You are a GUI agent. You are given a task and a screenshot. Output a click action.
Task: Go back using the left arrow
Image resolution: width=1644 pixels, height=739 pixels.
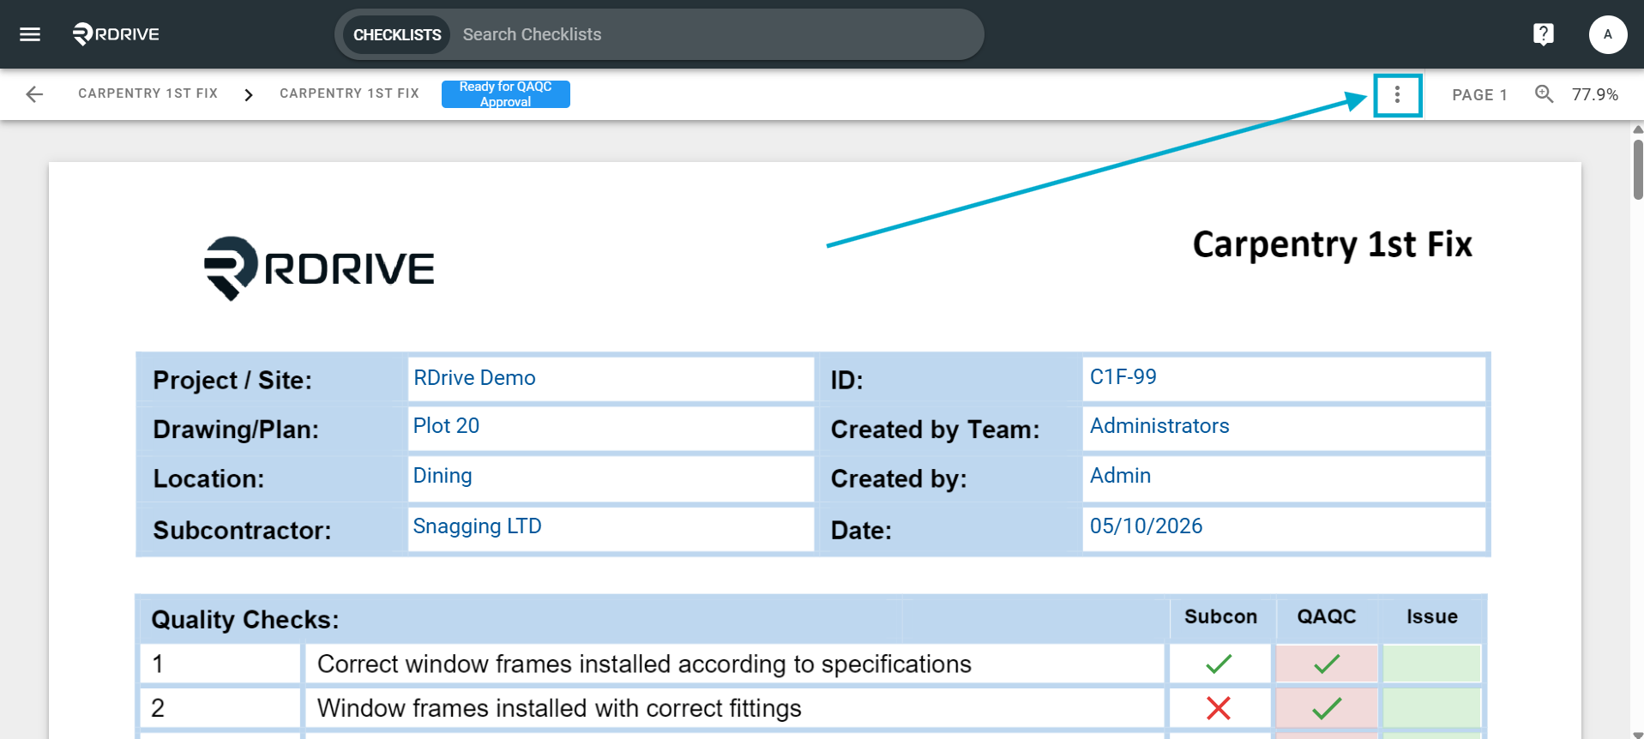34,94
